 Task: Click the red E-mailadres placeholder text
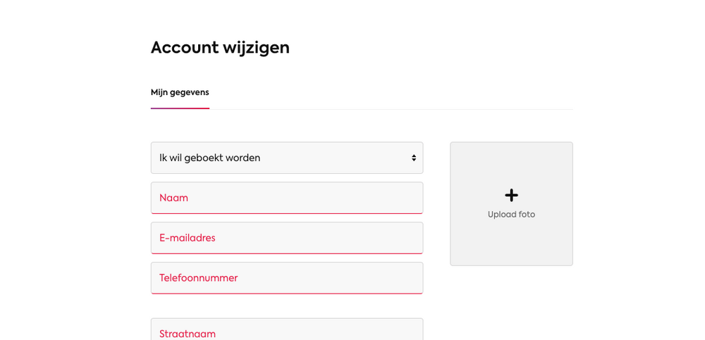click(x=187, y=238)
